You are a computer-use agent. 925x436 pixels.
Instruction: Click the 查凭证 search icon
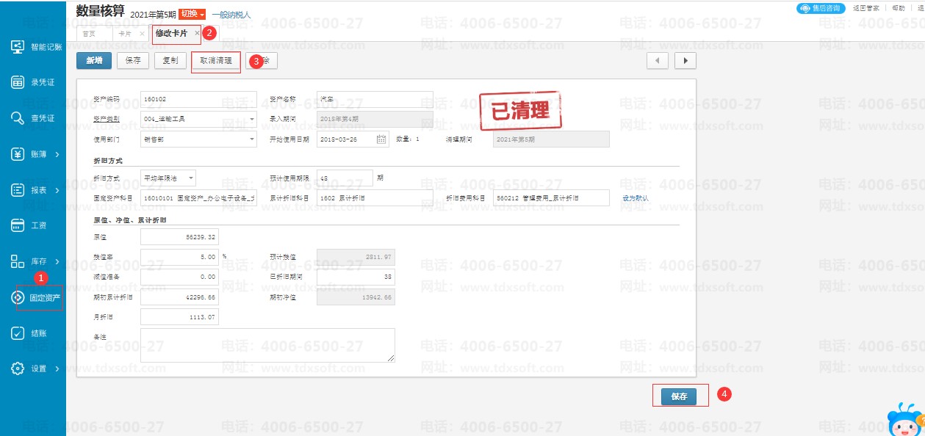click(x=18, y=118)
